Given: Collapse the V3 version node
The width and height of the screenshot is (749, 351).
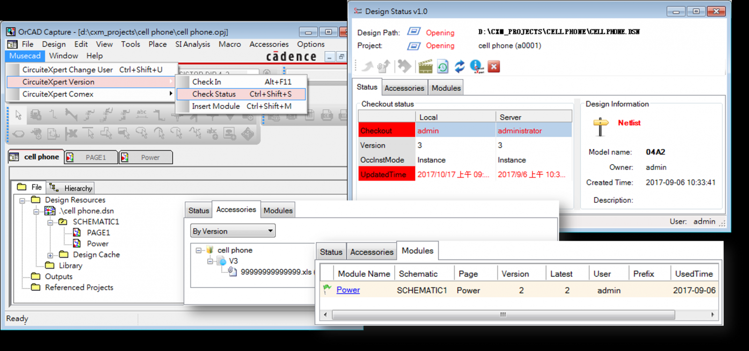Looking at the screenshot, I should coord(210,261).
